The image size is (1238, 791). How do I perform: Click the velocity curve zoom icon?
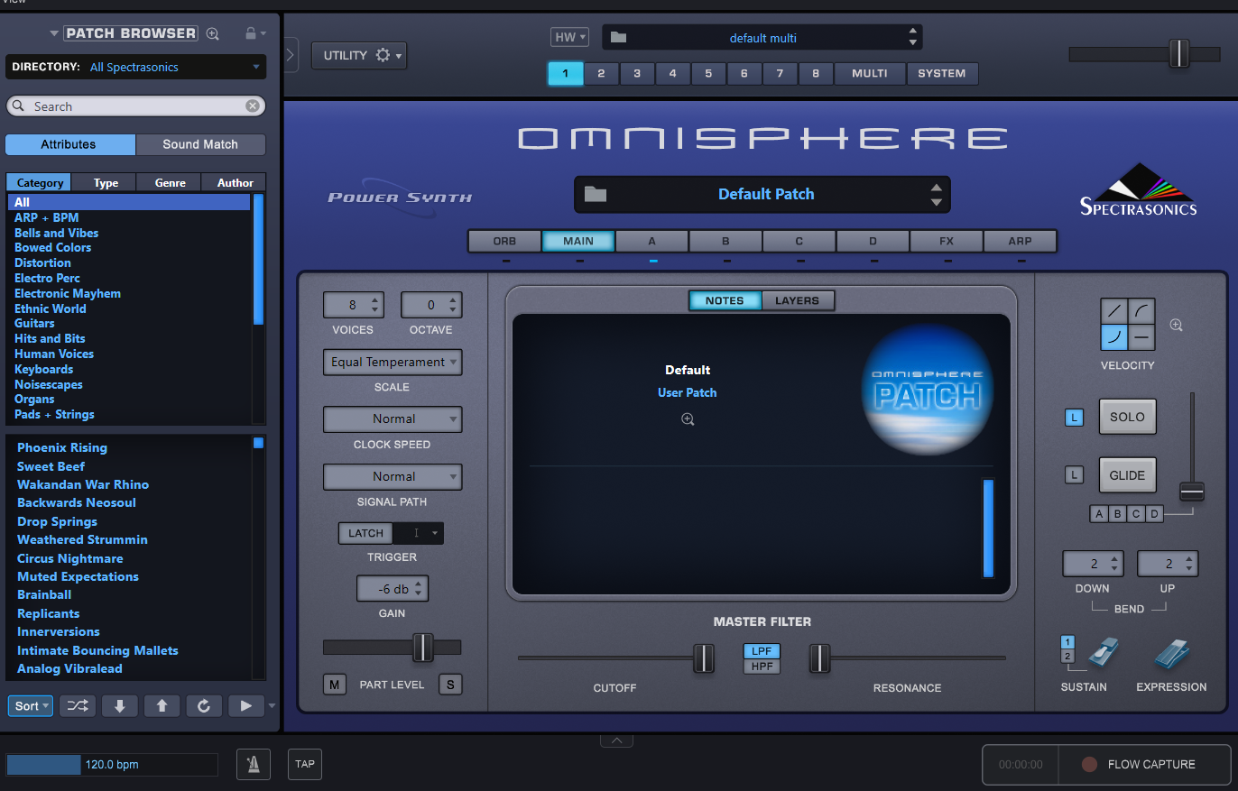pos(1176,326)
